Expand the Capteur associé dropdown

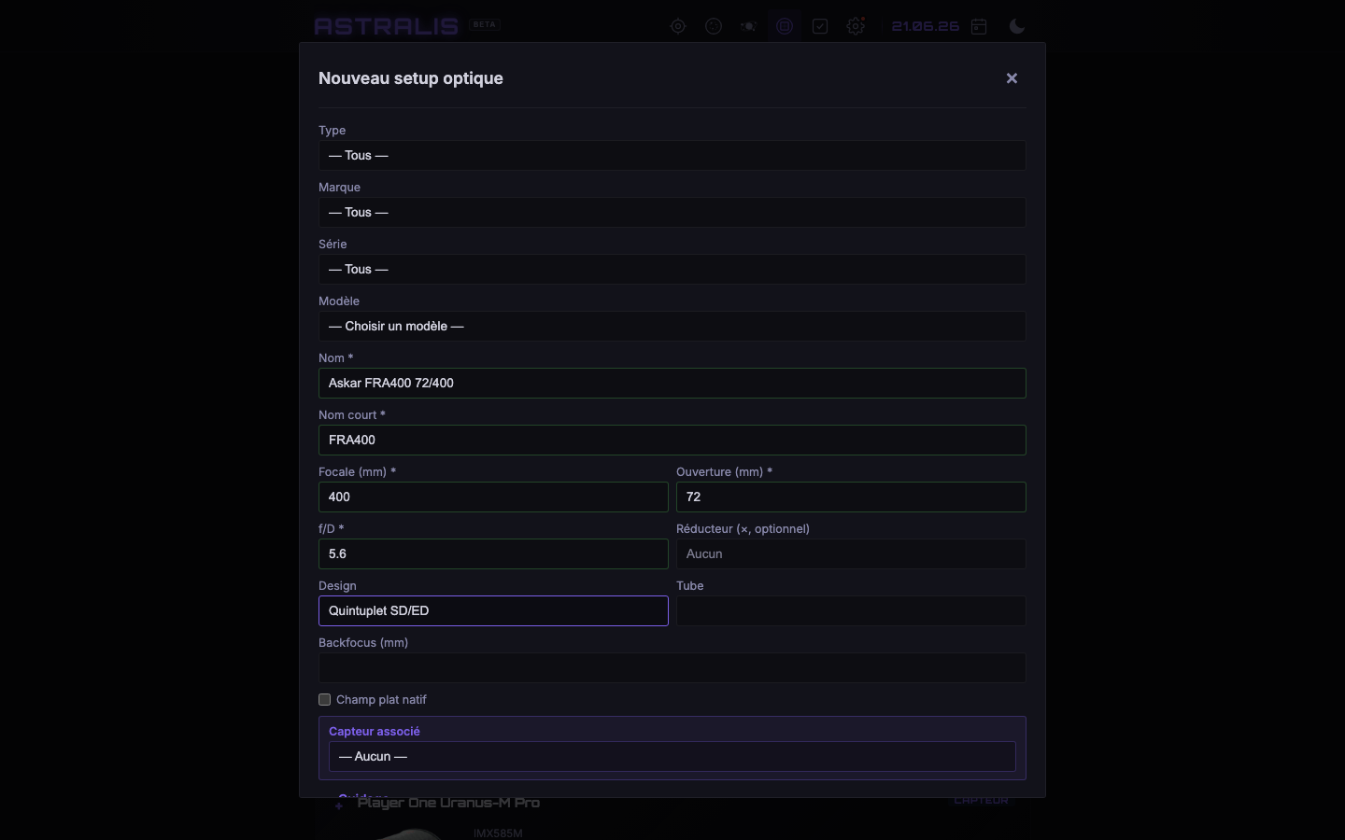[x=672, y=757]
